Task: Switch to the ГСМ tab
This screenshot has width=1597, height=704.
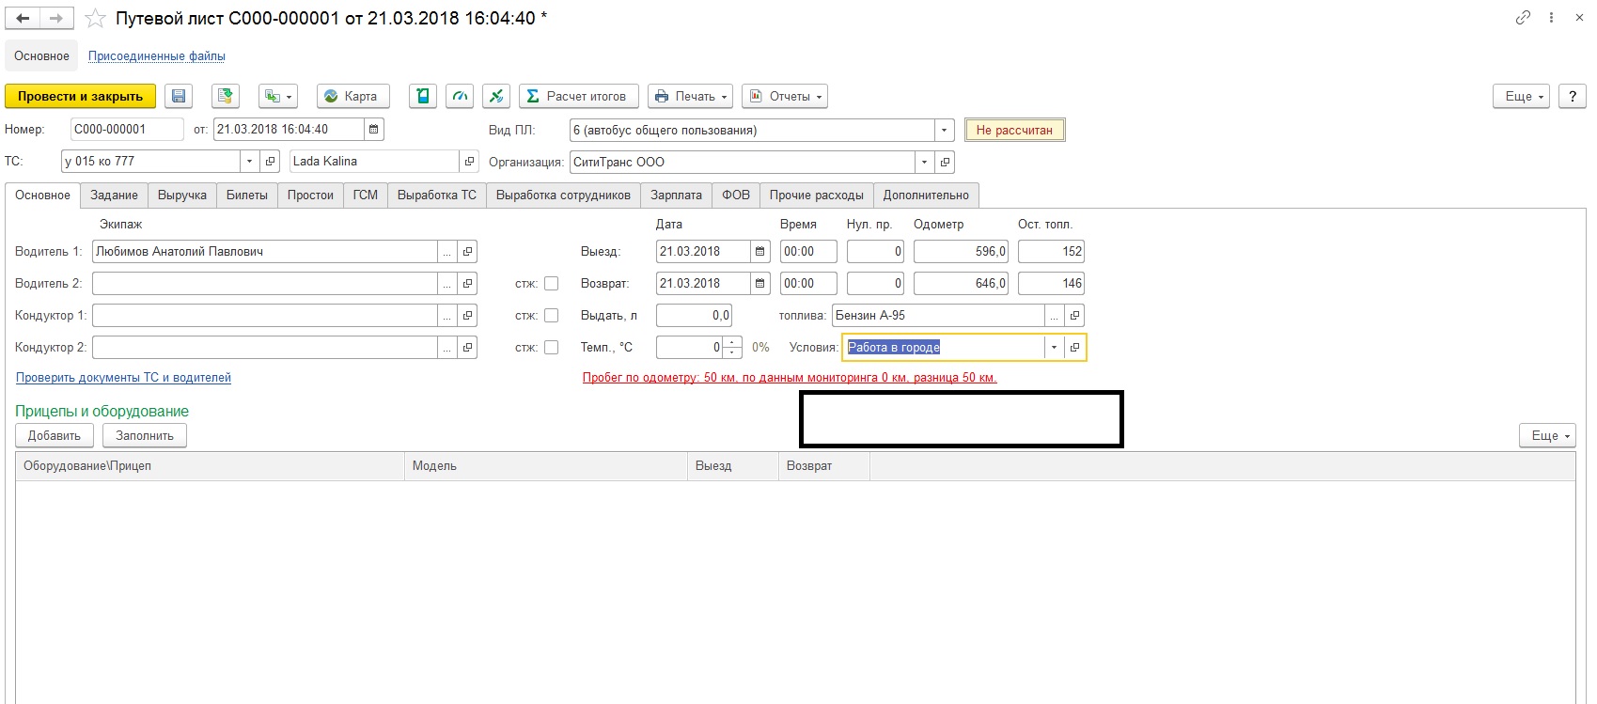Action: pyautogui.click(x=365, y=196)
